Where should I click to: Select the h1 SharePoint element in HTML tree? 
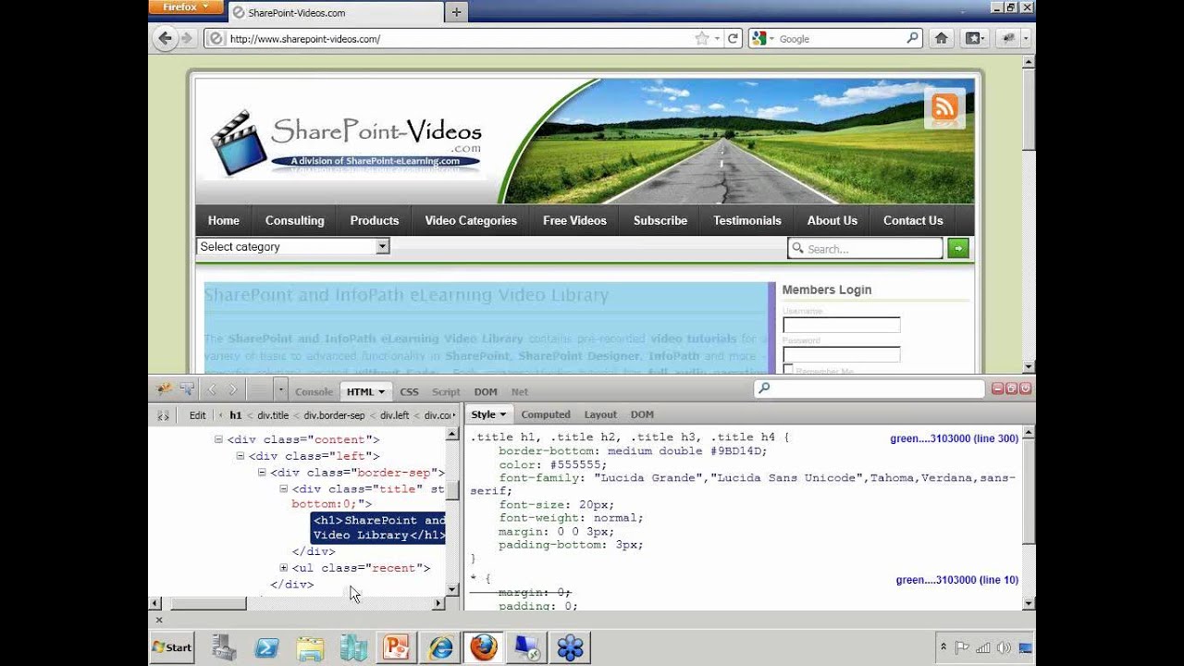378,527
